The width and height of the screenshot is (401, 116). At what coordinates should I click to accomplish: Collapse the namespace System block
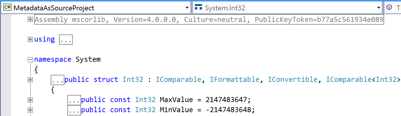[30, 60]
